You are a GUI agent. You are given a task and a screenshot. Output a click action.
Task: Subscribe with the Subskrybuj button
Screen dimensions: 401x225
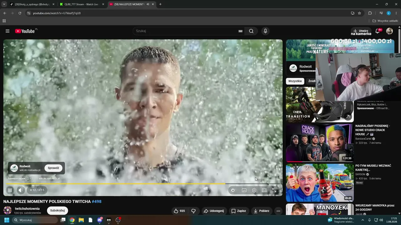[57, 210]
